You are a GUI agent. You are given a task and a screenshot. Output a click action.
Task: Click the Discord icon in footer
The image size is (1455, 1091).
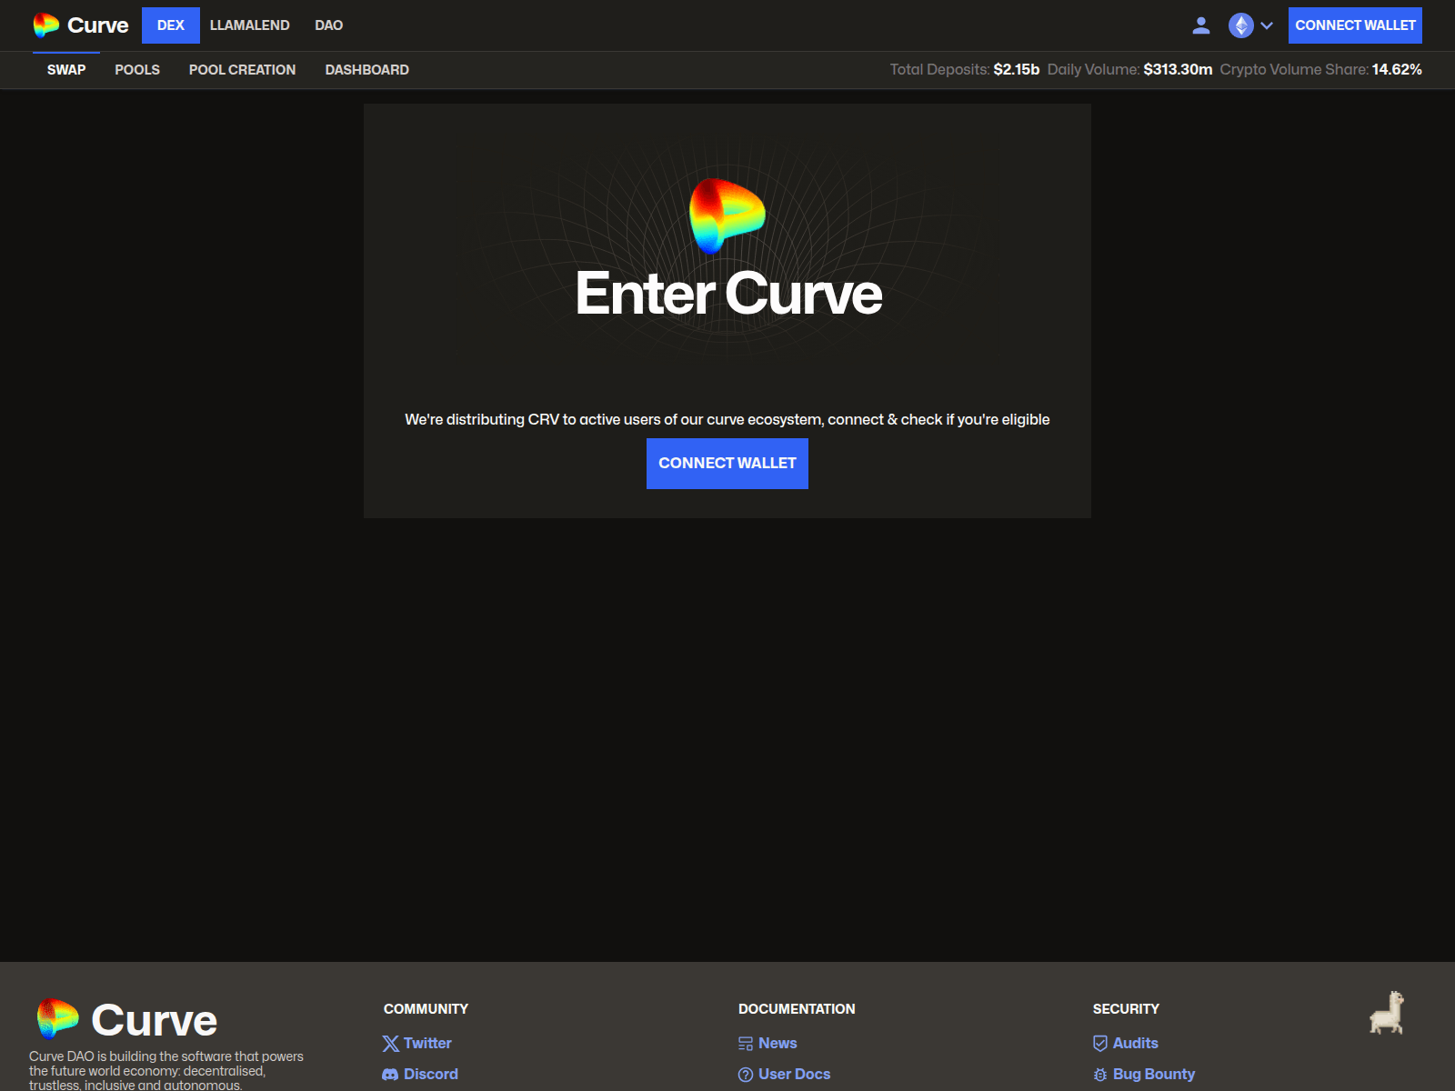coord(390,1074)
